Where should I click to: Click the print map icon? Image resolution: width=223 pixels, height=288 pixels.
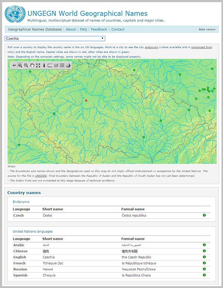(x=68, y=65)
